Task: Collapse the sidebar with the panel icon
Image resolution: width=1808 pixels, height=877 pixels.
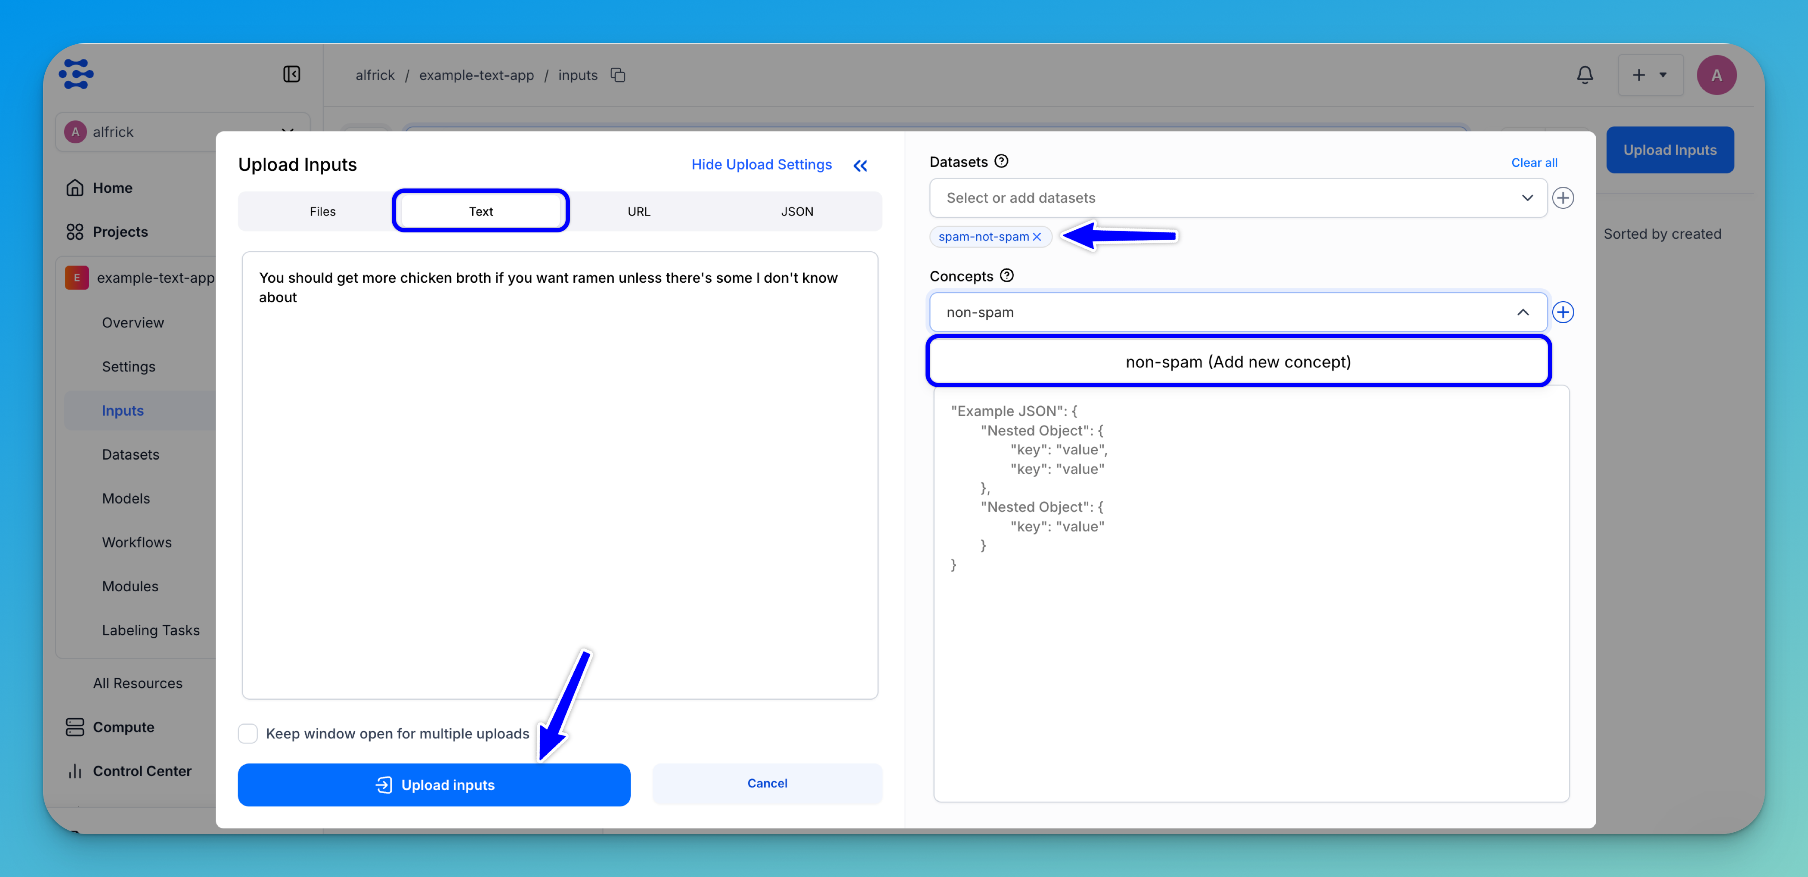Action: [x=291, y=74]
